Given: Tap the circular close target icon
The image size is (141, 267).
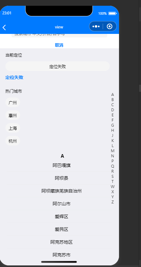Looking at the screenshot, I should [x=109, y=27].
